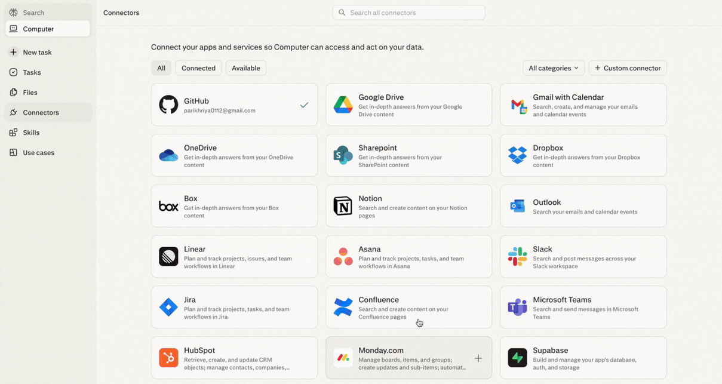Go to Tasks in the sidebar
Image resolution: width=722 pixels, height=384 pixels.
tap(48, 72)
